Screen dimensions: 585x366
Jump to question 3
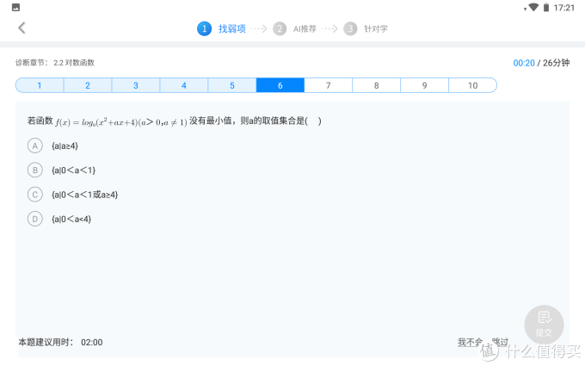[136, 85]
